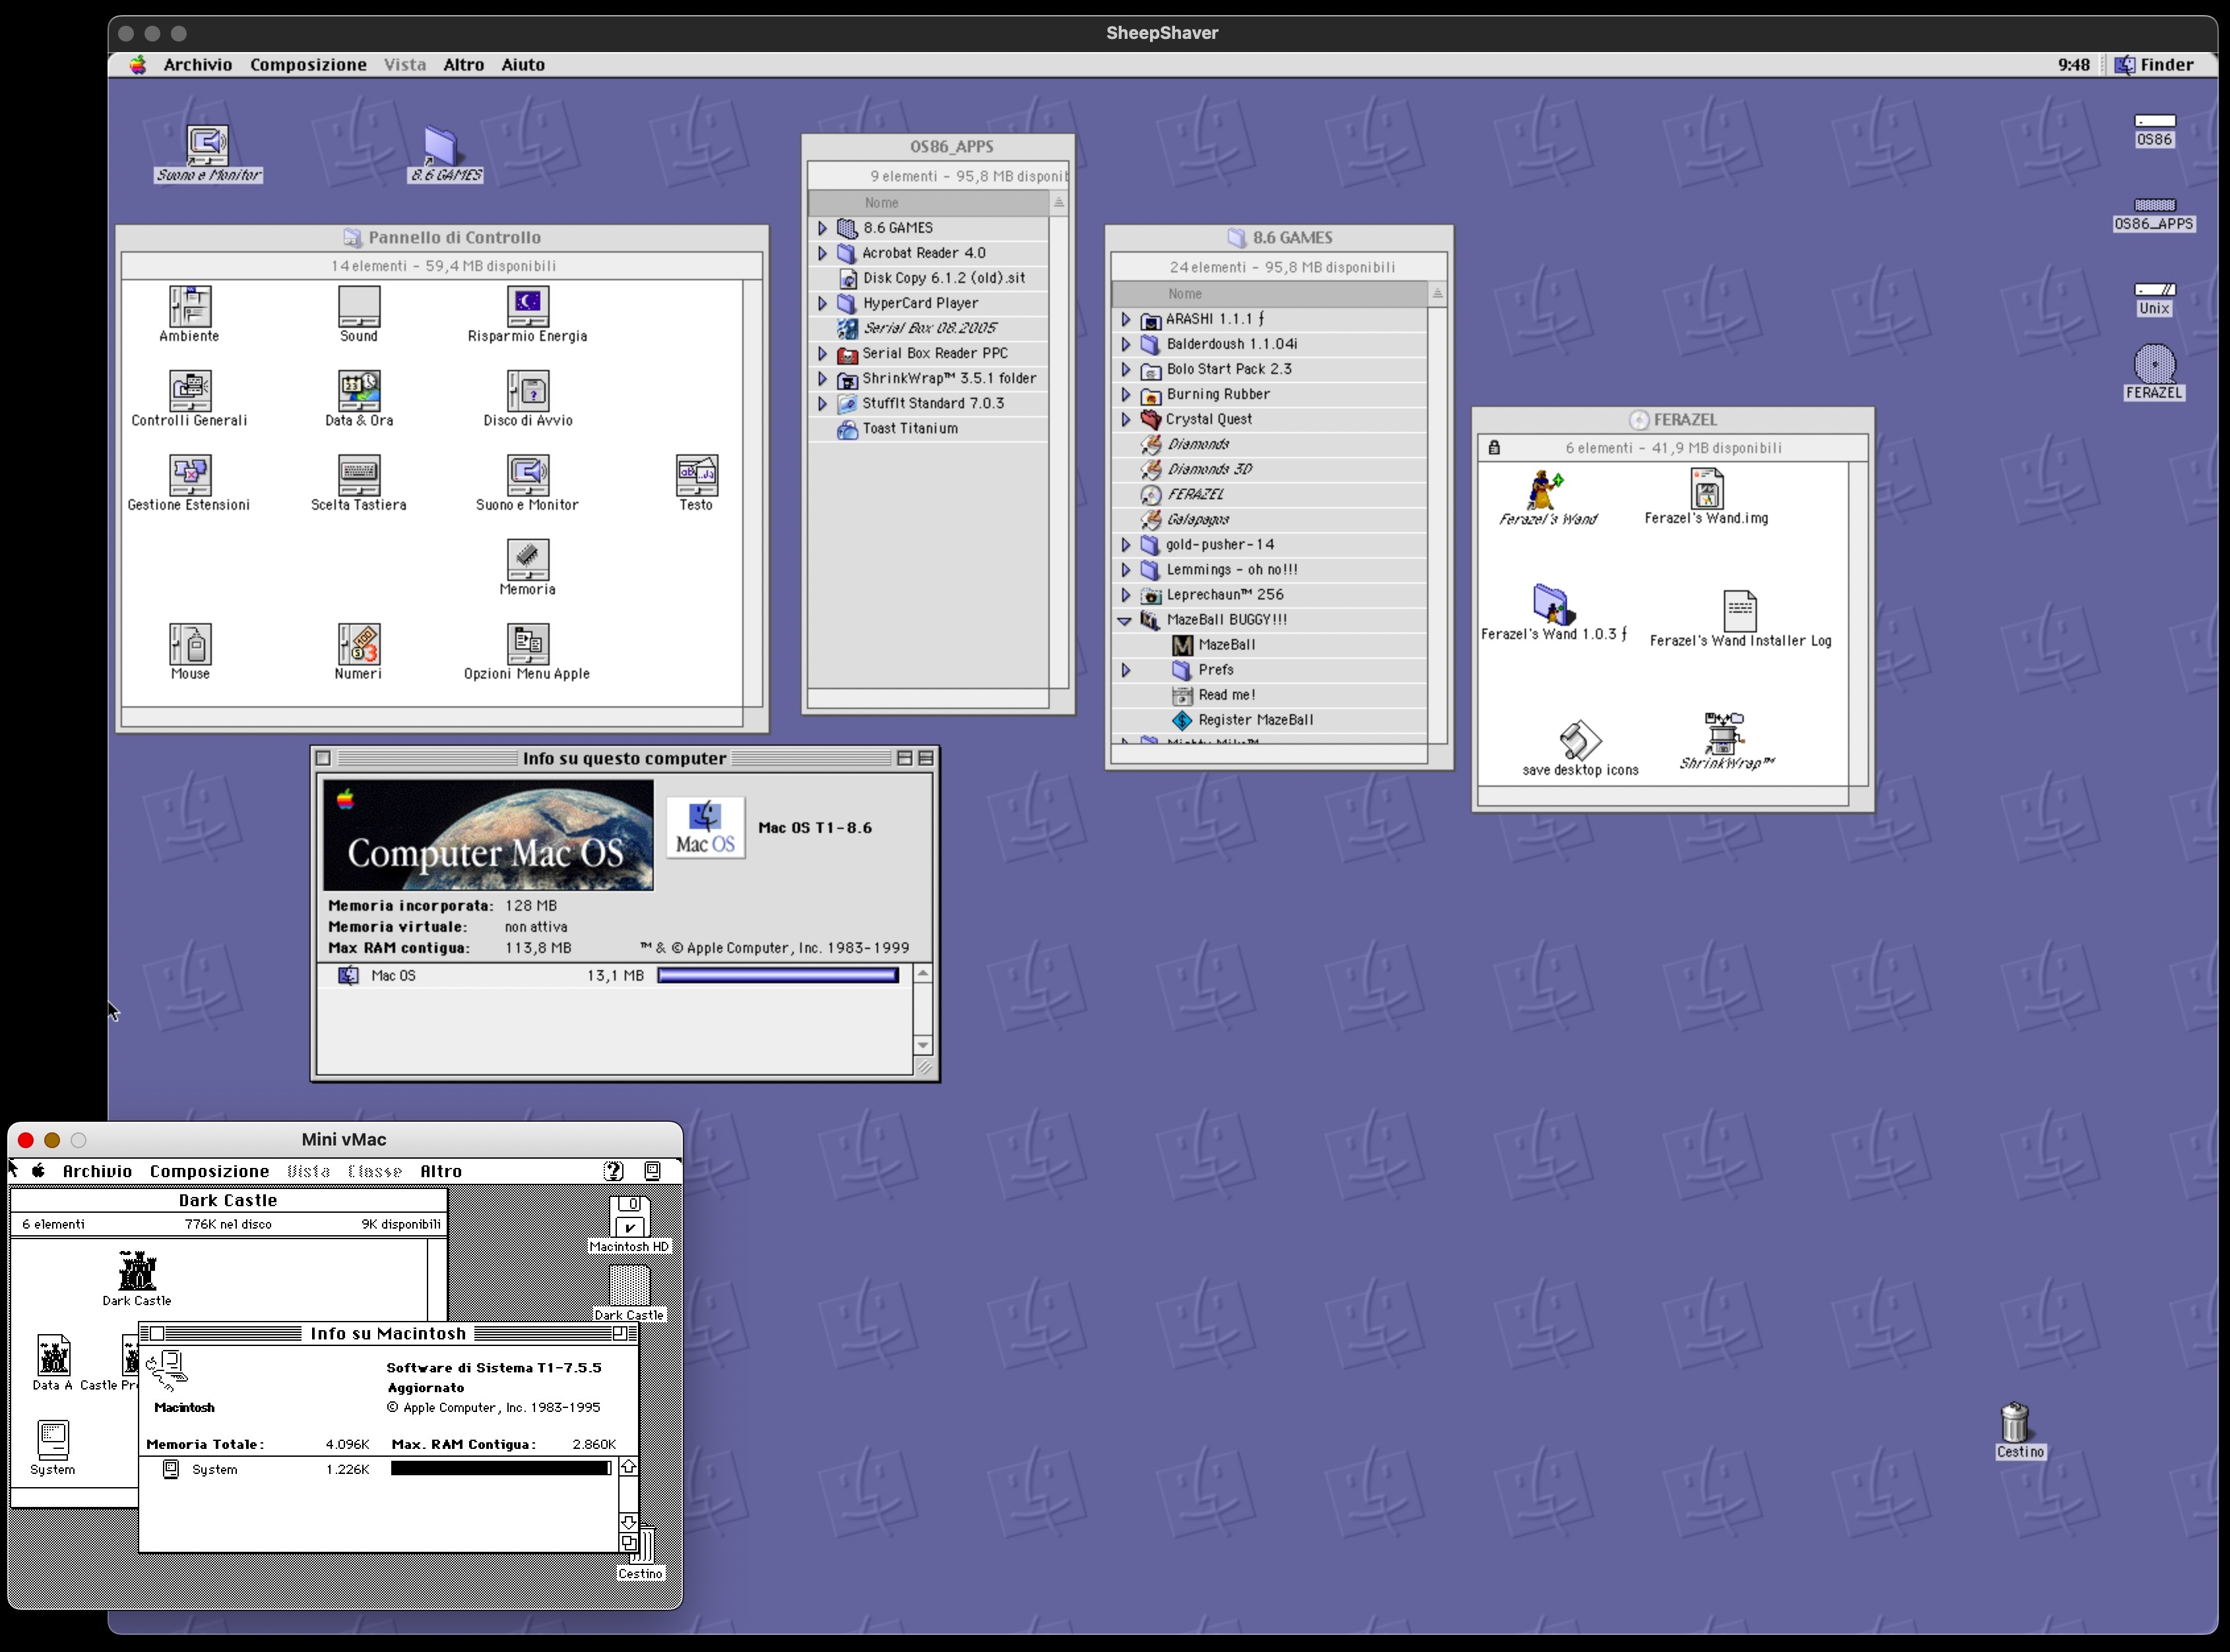The image size is (2230, 1652).
Task: Select 8.6 GAMES folder alias on desktop
Action: tap(441, 146)
